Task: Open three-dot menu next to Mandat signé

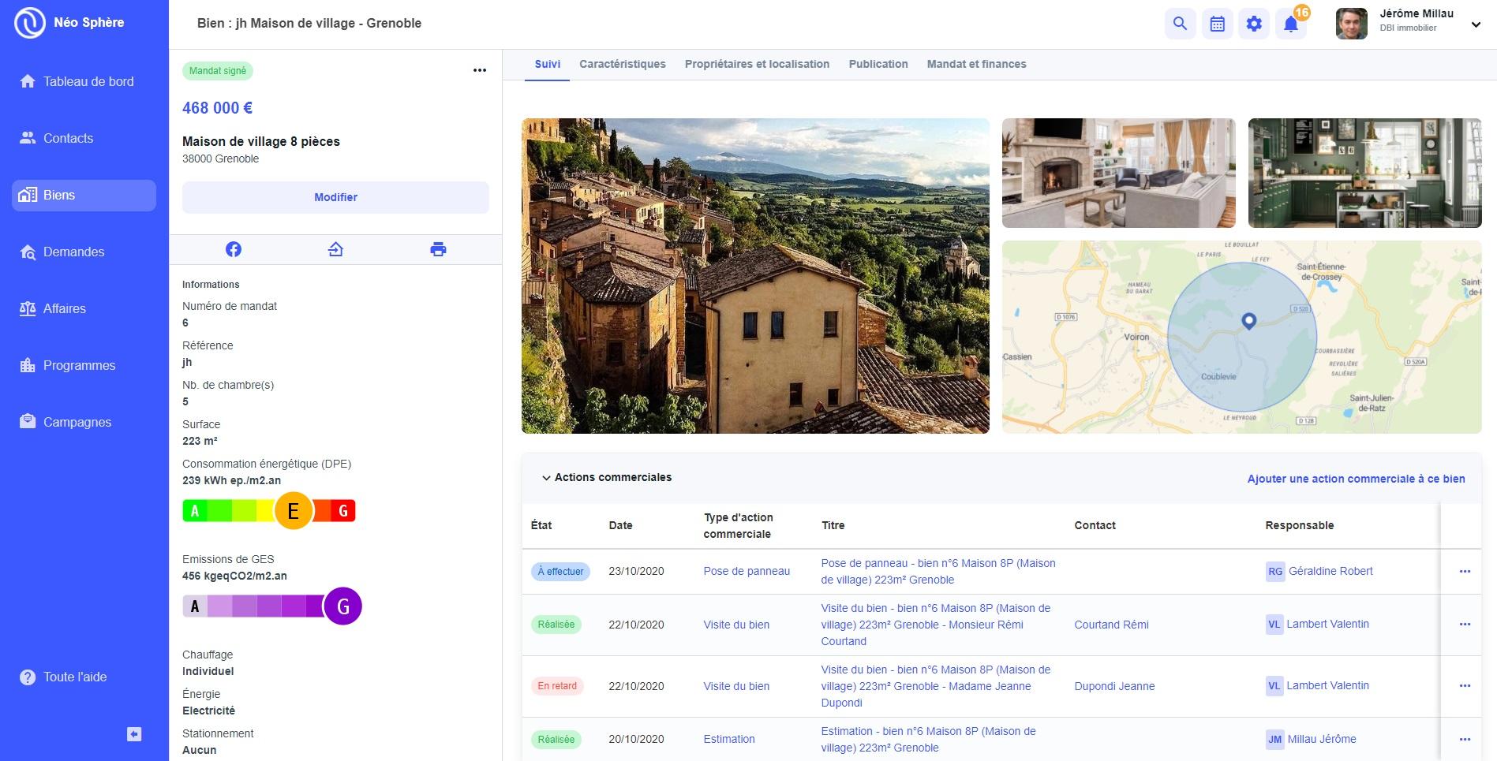Action: coord(480,70)
